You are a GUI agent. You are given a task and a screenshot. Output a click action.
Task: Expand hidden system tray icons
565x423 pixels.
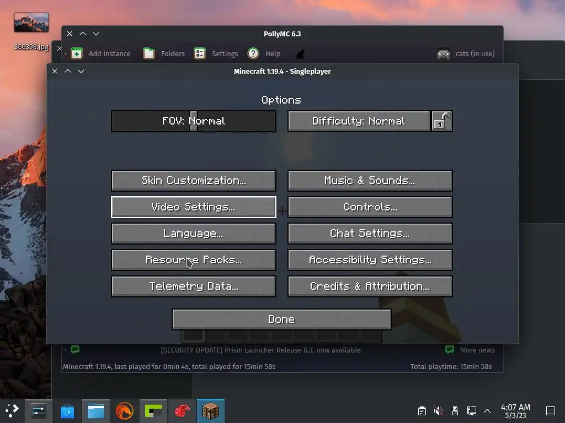(x=487, y=411)
